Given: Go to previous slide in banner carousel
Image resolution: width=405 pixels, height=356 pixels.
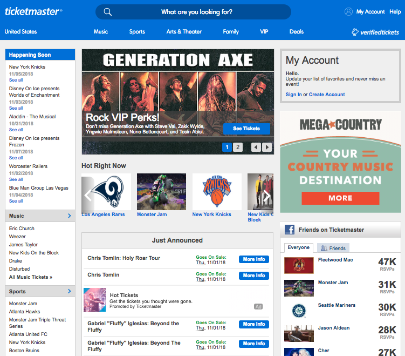Looking at the screenshot, I should point(256,147).
